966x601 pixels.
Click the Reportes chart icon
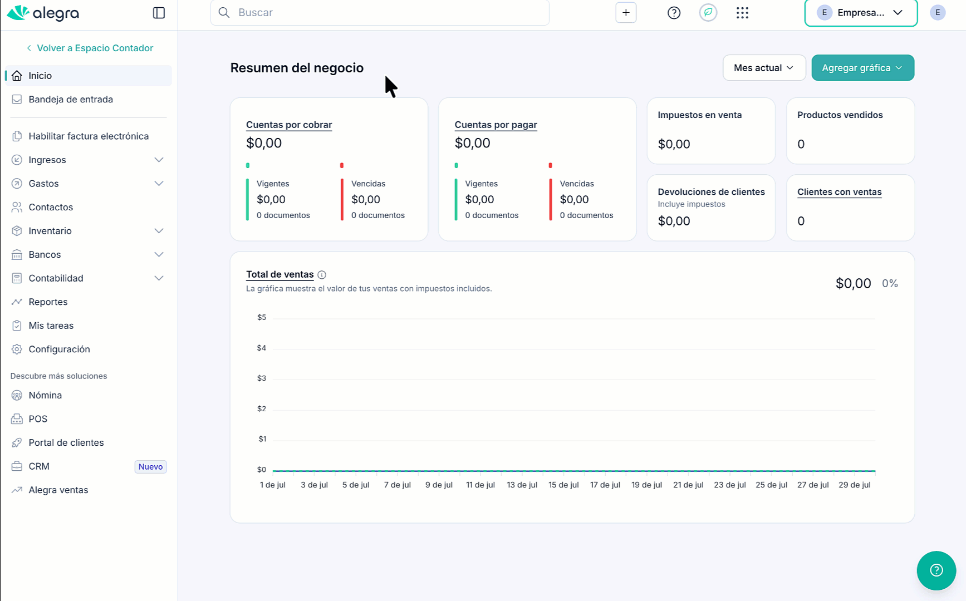click(17, 302)
